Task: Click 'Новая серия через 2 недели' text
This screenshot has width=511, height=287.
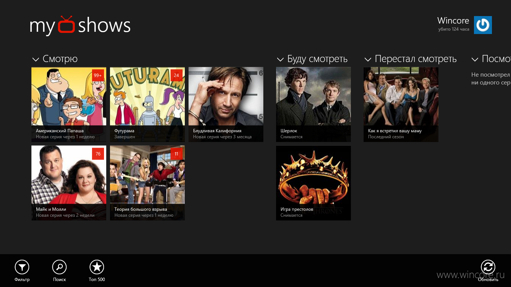Action: [x=65, y=215]
